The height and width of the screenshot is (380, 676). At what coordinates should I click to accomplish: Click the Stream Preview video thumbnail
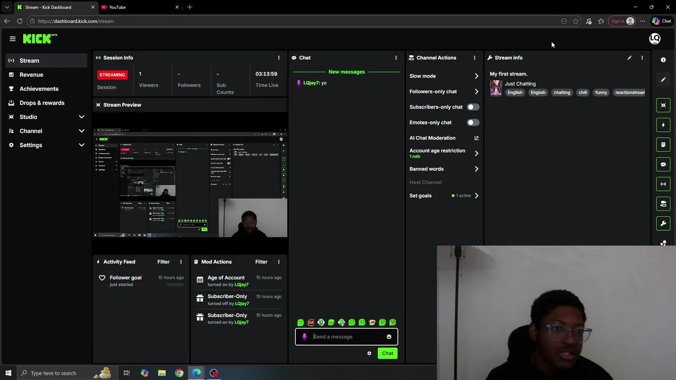190,183
